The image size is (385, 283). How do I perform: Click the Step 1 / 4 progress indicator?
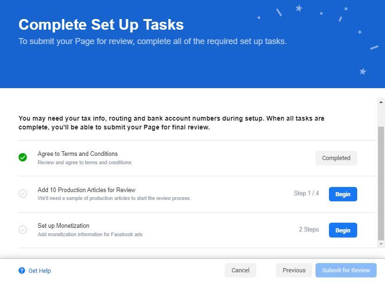(x=306, y=193)
